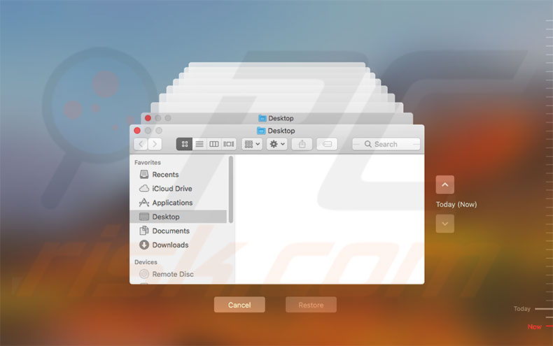This screenshot has width=553, height=346.
Task: Click the iCloud Drive cloud icon
Action: (x=144, y=189)
